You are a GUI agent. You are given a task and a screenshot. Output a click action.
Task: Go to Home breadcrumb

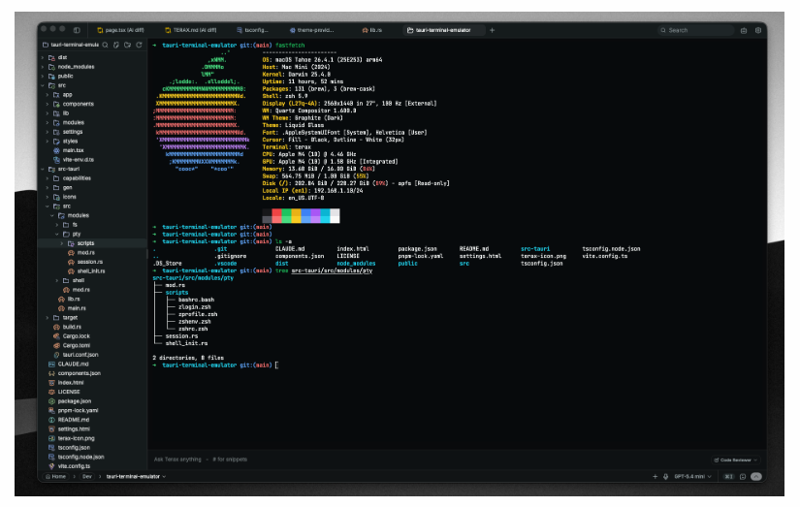[55, 477]
